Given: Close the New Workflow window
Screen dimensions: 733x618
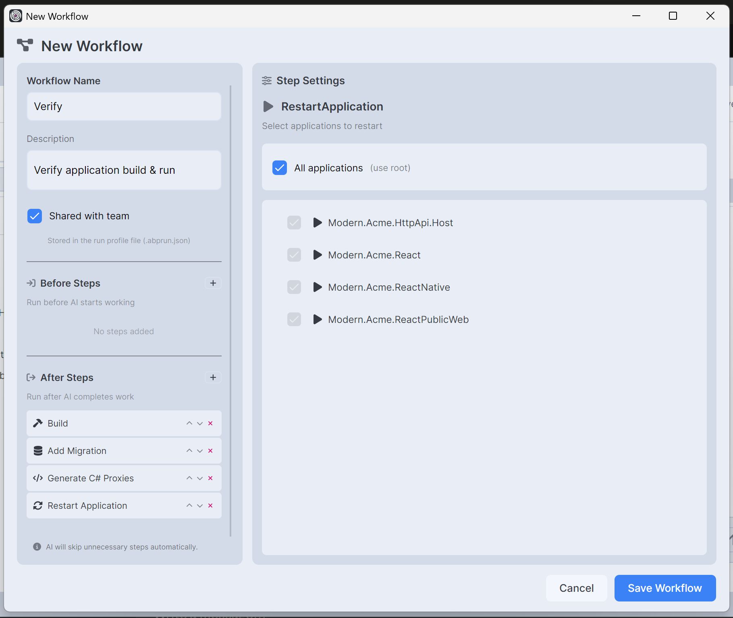Looking at the screenshot, I should (710, 16).
